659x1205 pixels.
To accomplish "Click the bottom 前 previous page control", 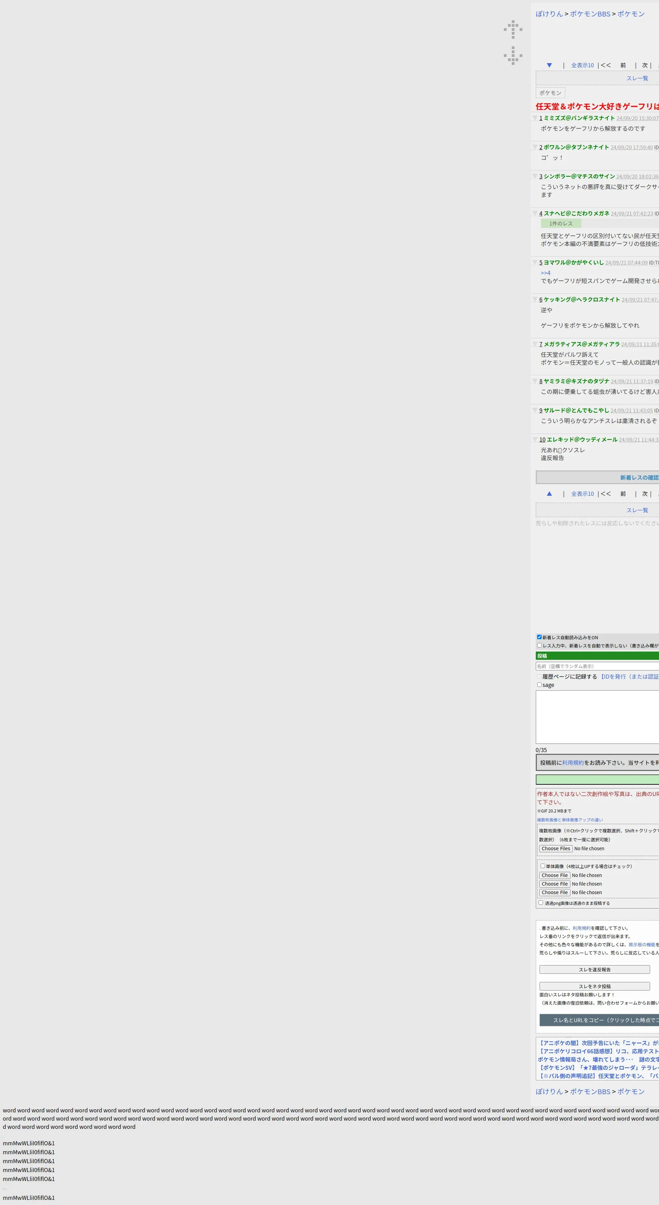I will point(623,494).
